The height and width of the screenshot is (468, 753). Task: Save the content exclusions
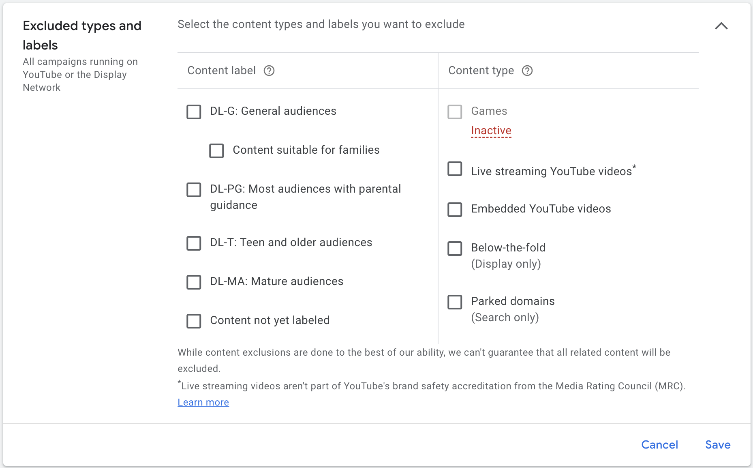click(x=717, y=444)
